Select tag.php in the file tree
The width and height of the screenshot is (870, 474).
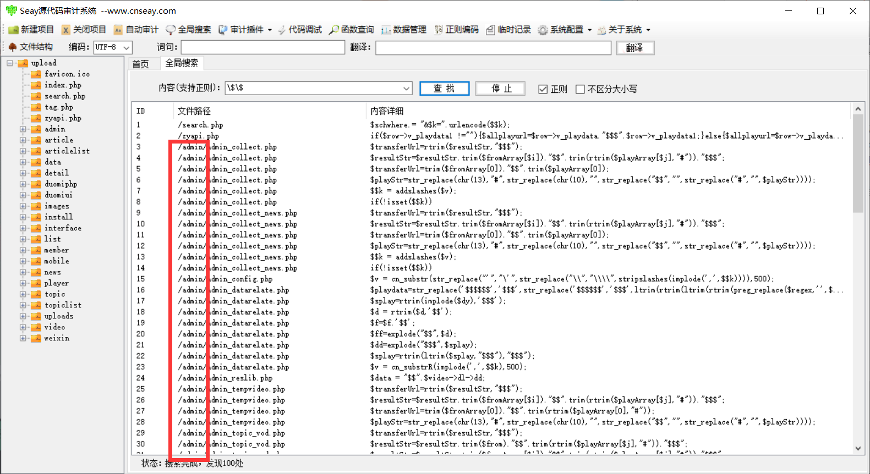tap(59, 107)
